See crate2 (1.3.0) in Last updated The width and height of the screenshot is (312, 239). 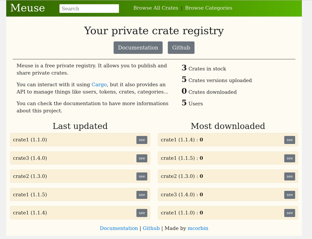click(142, 176)
